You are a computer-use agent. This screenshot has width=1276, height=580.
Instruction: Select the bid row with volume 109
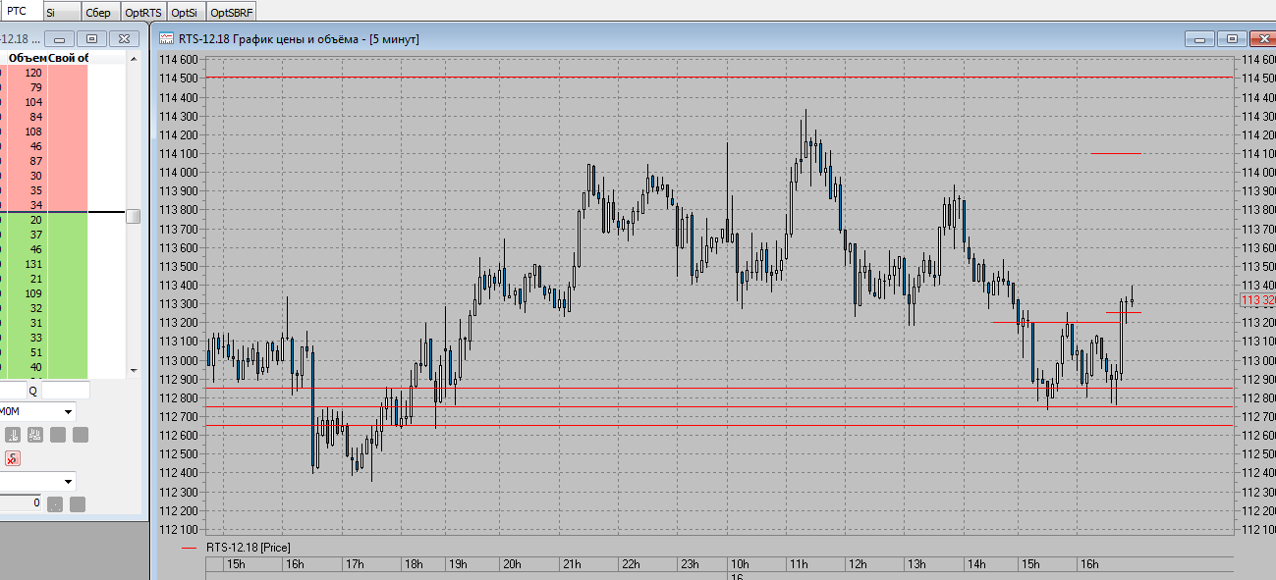click(44, 293)
